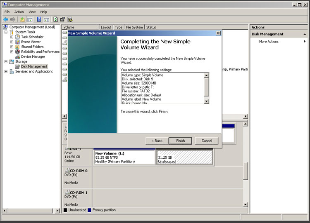Image resolution: width=310 pixels, height=223 pixels.
Task: Select Device Manager in the tree
Action: point(33,56)
